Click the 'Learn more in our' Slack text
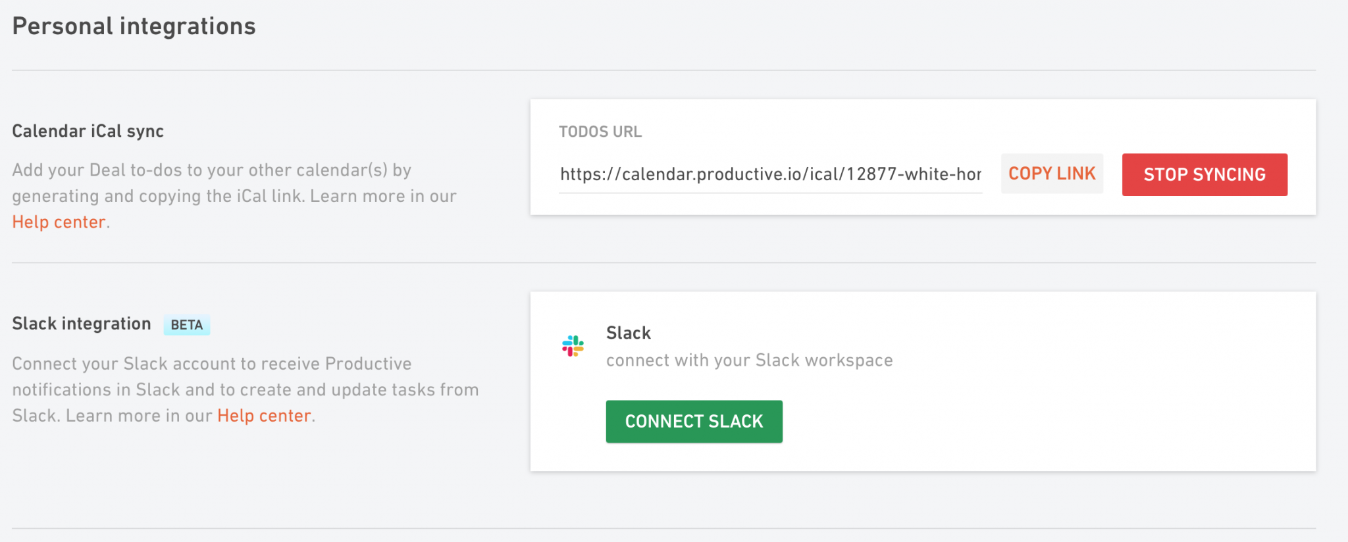 coord(139,416)
